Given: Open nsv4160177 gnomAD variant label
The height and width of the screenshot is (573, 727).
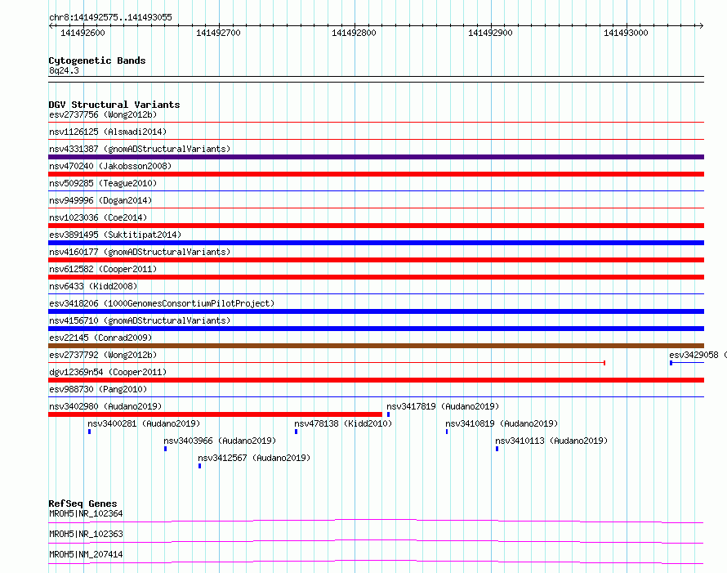Looking at the screenshot, I should (x=140, y=252).
